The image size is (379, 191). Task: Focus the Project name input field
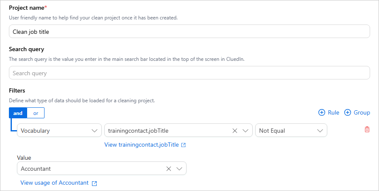189,31
